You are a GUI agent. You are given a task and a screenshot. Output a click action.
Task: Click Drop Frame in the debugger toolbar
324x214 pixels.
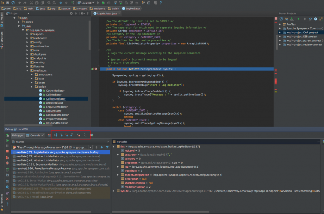click(78, 135)
